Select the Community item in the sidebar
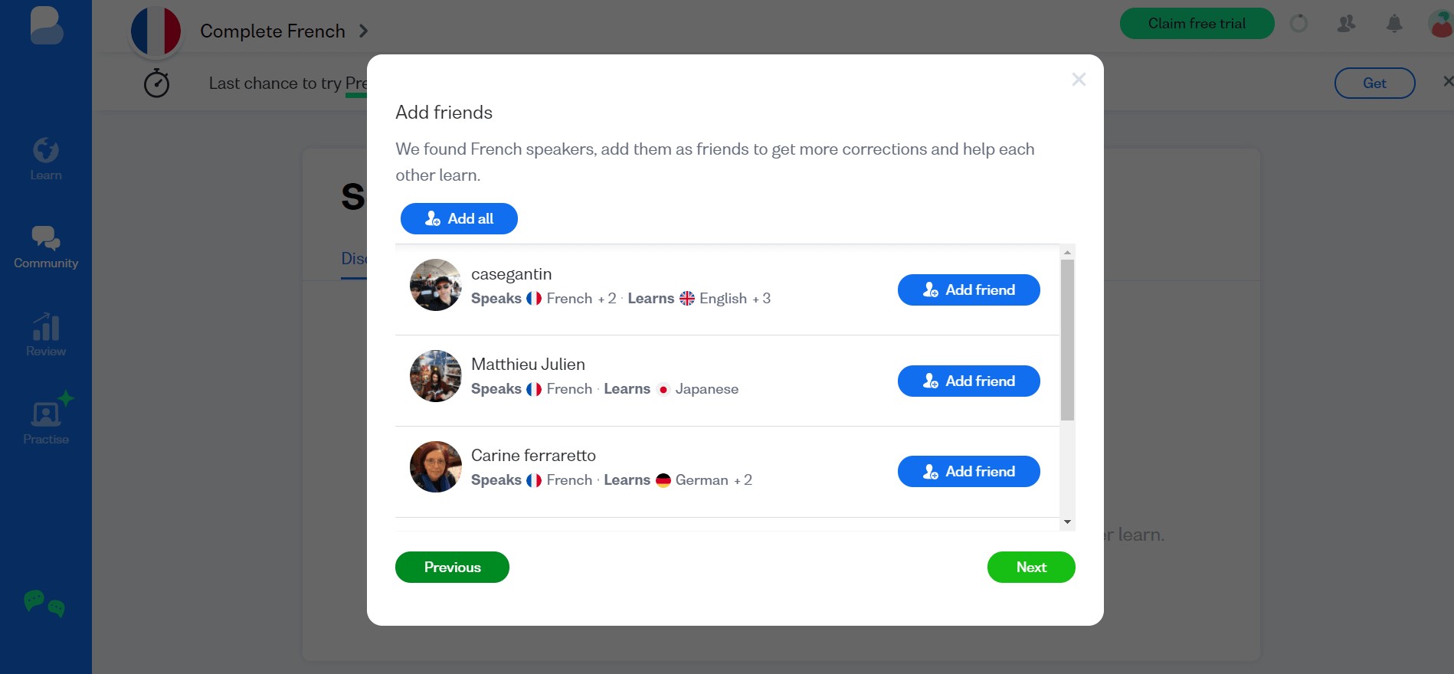The height and width of the screenshot is (674, 1454). point(46,247)
